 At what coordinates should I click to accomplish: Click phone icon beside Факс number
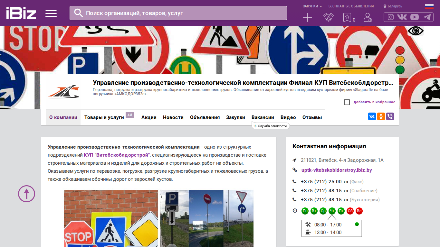pos(294,182)
